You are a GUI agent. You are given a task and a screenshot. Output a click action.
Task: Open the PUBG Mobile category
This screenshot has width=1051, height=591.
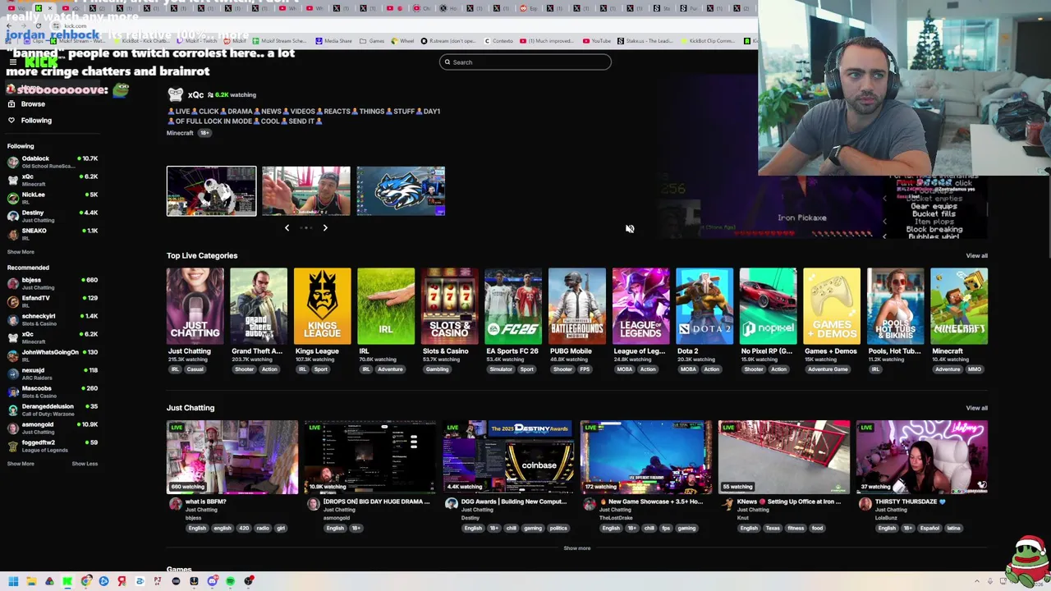coord(577,306)
